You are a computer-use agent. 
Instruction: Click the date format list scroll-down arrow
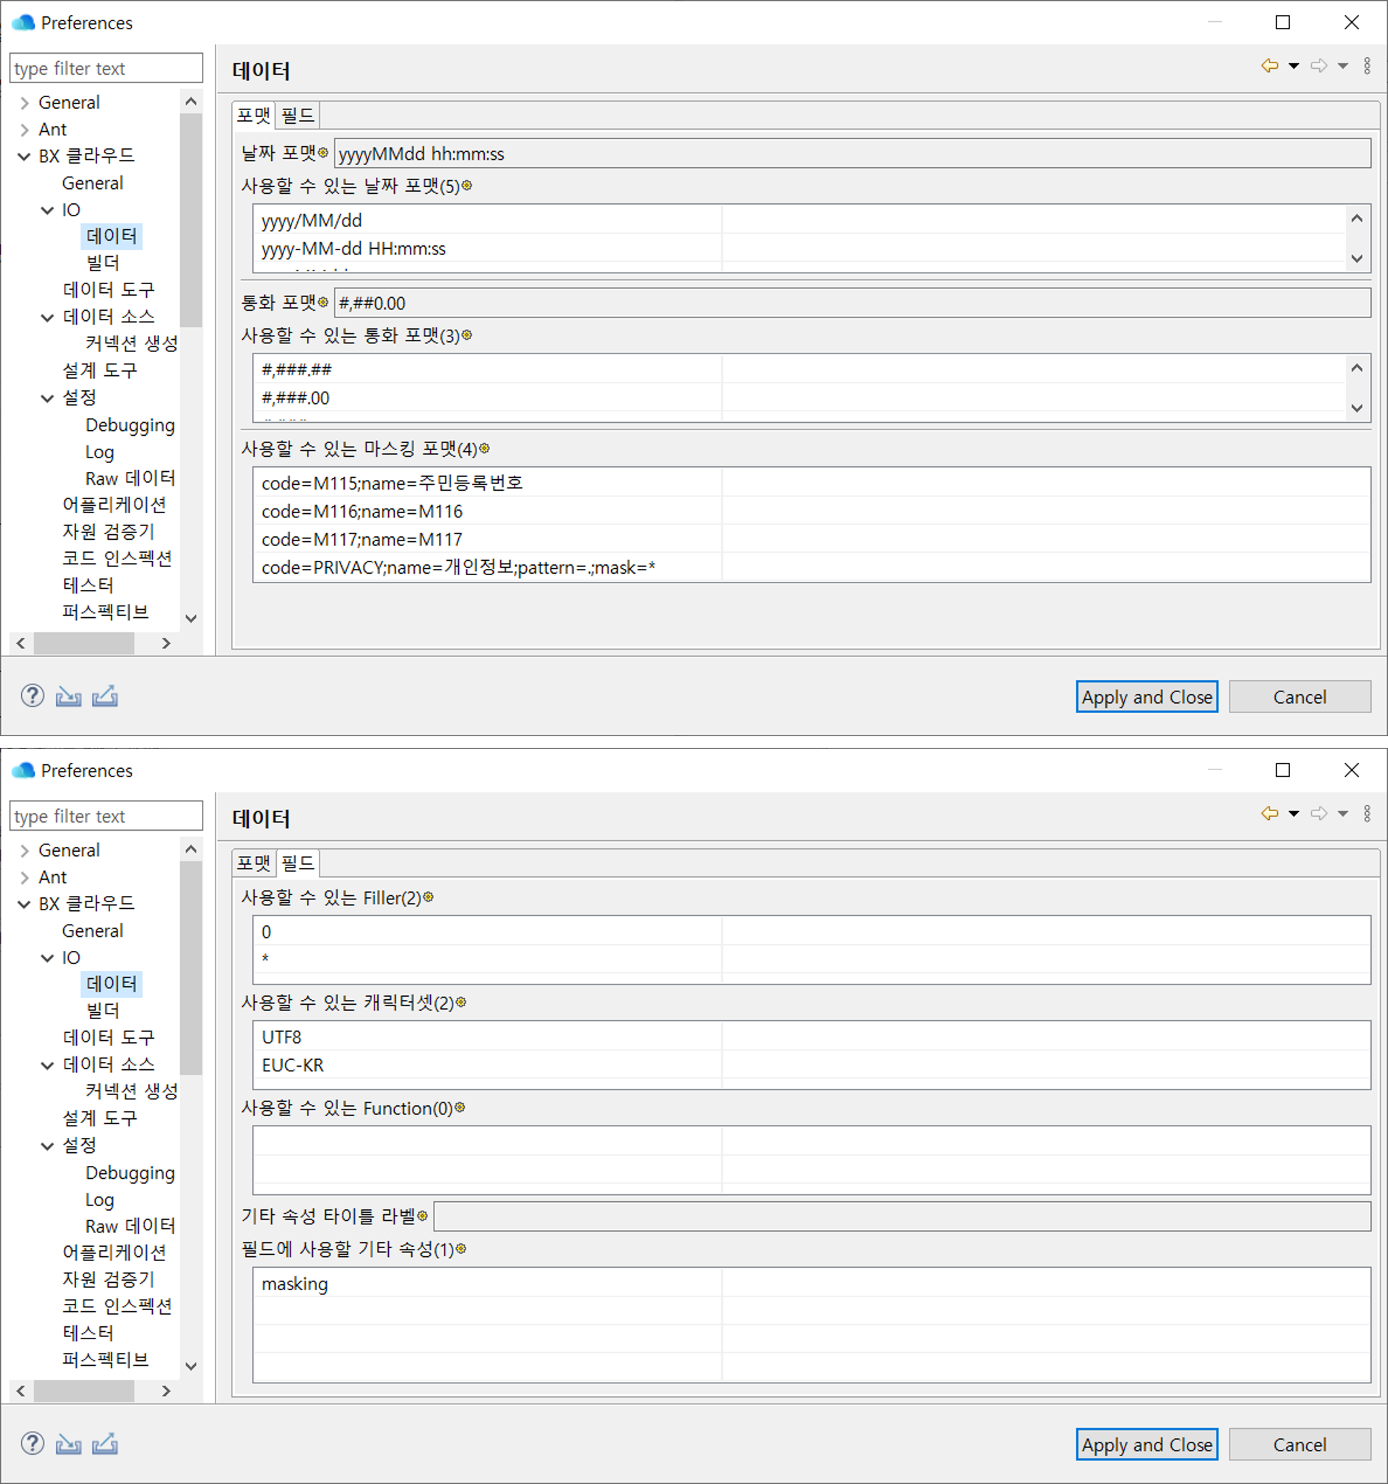click(x=1358, y=259)
